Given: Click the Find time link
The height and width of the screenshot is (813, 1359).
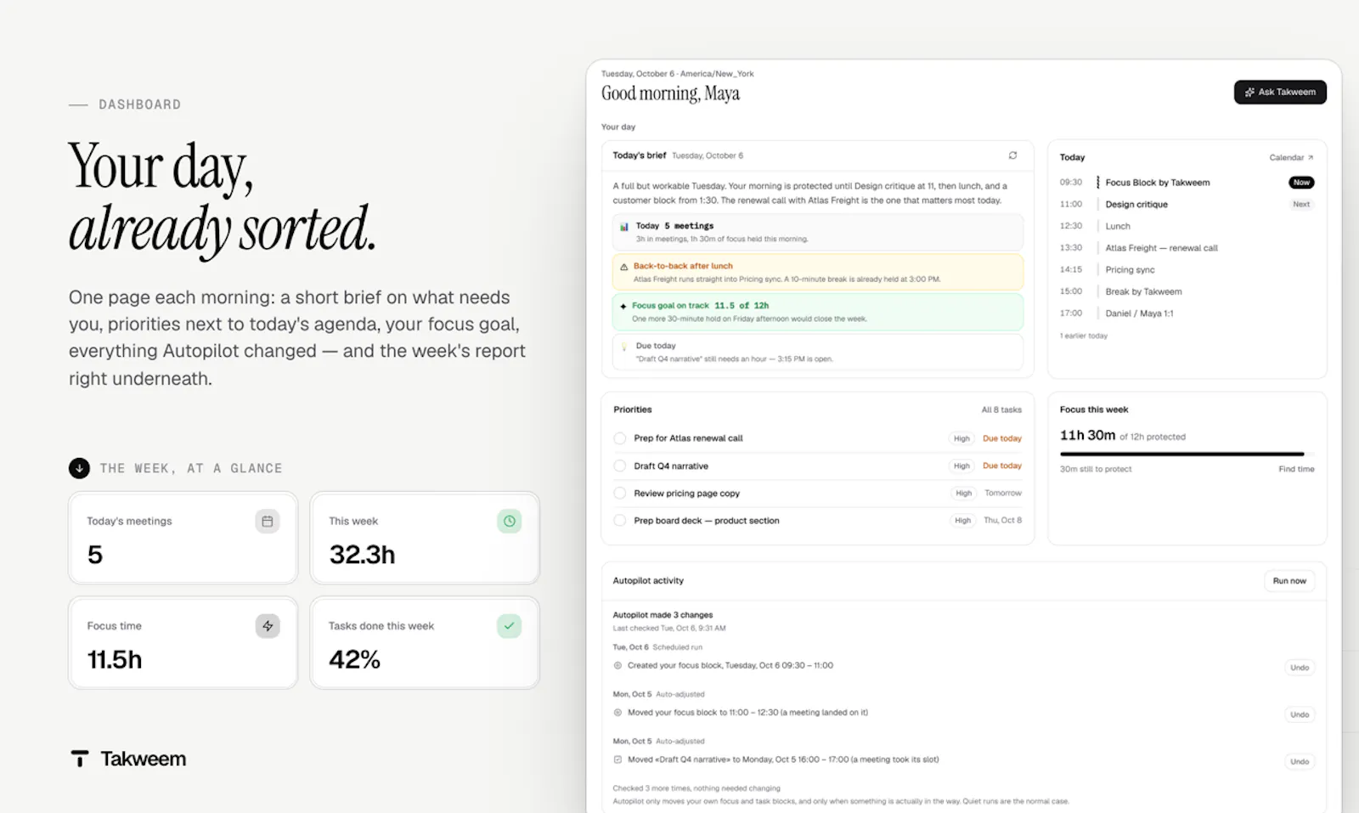Looking at the screenshot, I should [1296, 469].
